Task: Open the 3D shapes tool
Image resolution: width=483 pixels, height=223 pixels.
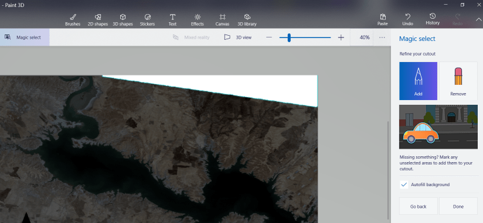Action: pos(123,20)
